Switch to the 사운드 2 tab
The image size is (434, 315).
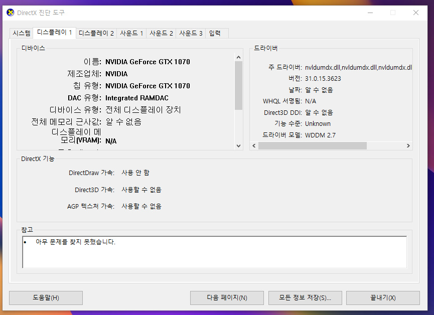click(x=161, y=33)
